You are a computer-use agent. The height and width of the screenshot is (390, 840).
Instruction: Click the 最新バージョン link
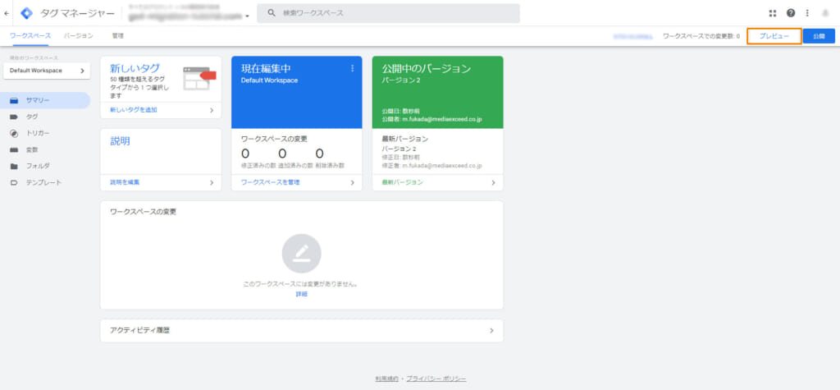point(402,182)
